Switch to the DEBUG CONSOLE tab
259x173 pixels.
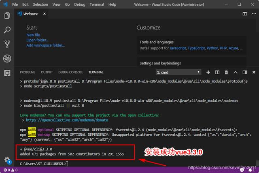point(71,72)
